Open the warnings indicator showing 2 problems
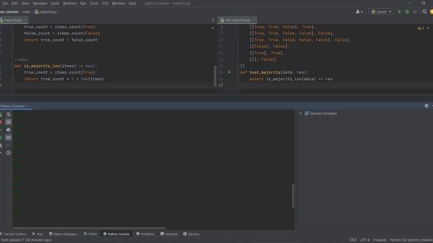Image resolution: width=433 pixels, height=243 pixels. [x=421, y=28]
